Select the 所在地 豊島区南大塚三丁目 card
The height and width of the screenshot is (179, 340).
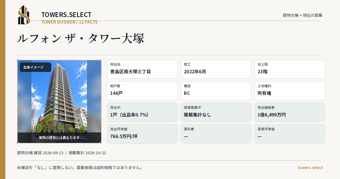tap(142, 69)
